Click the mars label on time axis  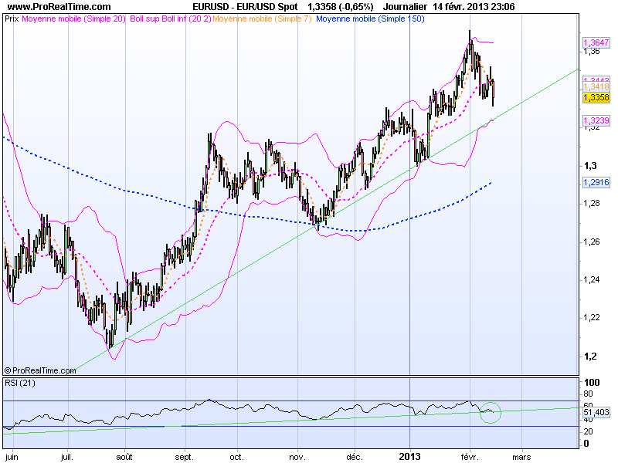pos(521,457)
